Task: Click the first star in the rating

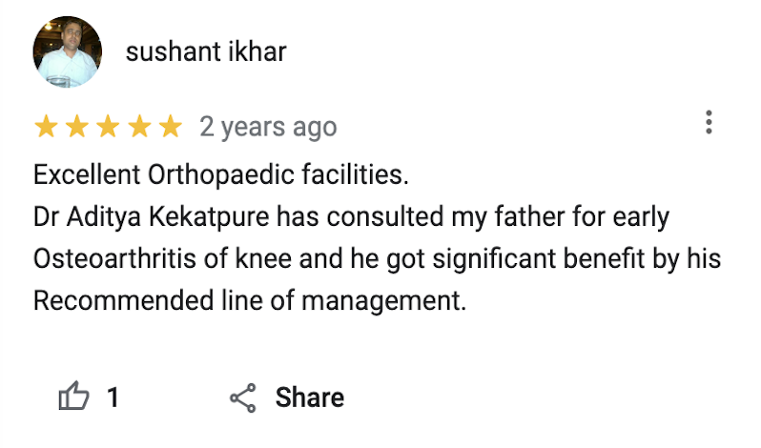Action: click(x=46, y=126)
